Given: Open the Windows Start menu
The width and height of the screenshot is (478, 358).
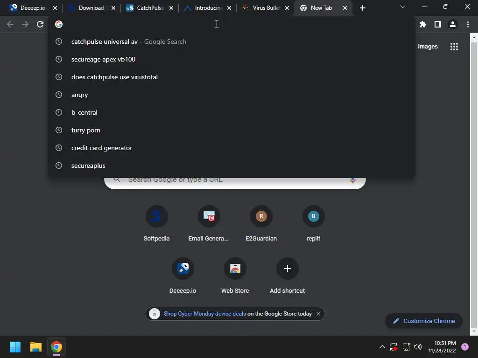Looking at the screenshot, I should coord(15,347).
